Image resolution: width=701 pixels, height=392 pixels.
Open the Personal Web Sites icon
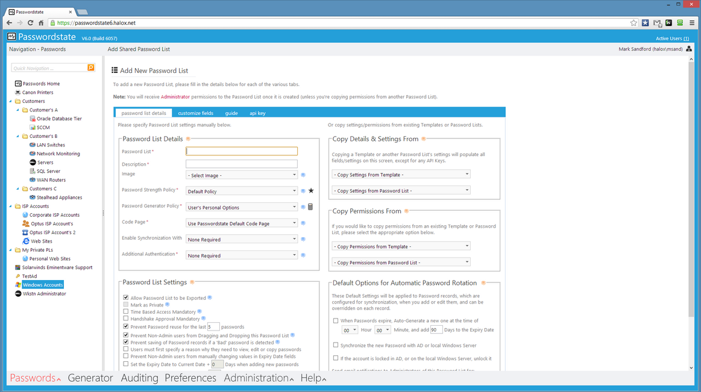25,258
